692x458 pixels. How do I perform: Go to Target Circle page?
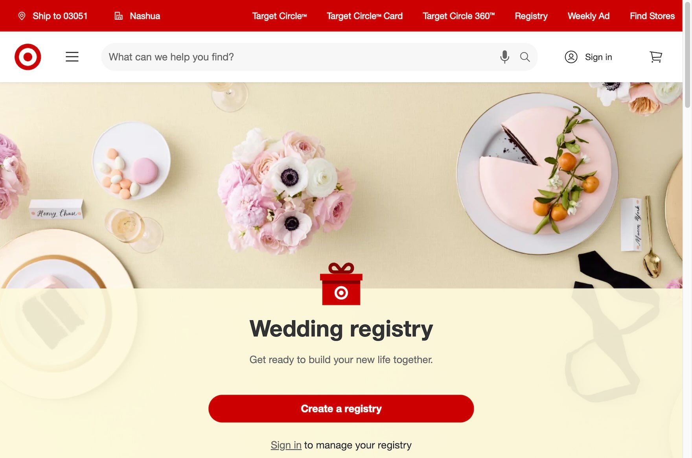(279, 16)
